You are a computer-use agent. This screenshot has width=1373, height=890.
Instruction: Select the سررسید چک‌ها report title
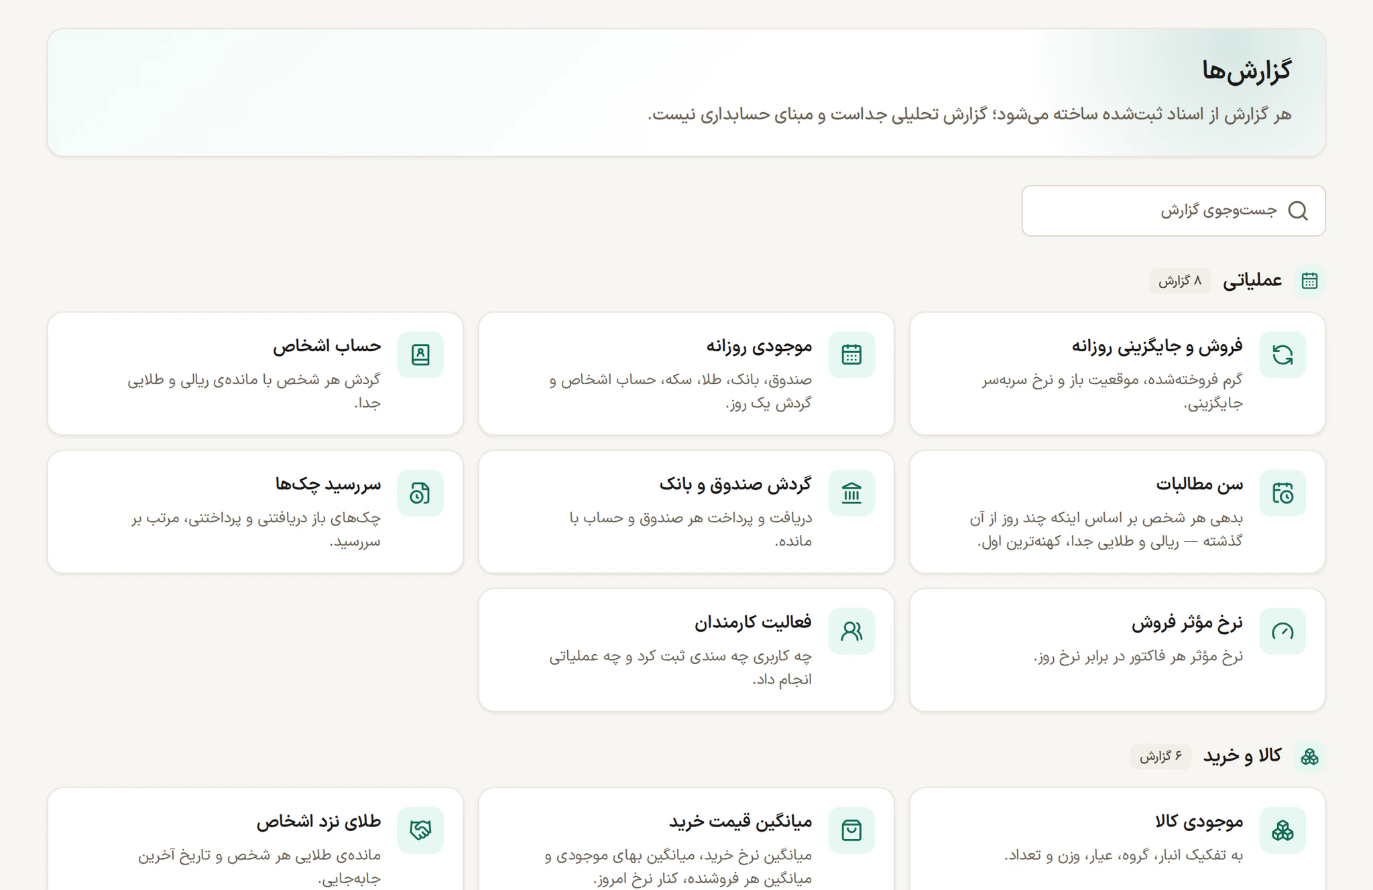coord(328,484)
